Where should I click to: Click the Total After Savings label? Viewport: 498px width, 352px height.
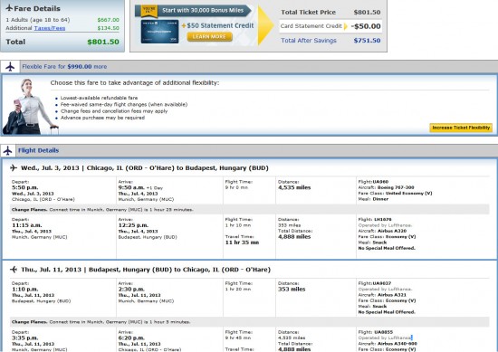pos(309,41)
